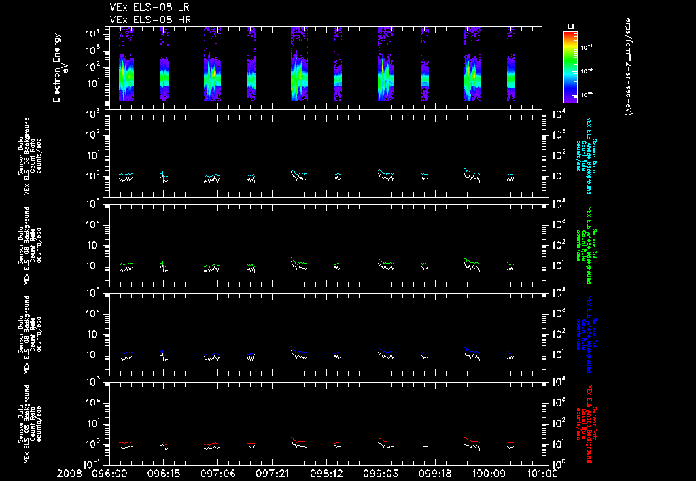Click the '101:00' time axis tick label
This screenshot has width=696, height=481.
tap(542, 474)
